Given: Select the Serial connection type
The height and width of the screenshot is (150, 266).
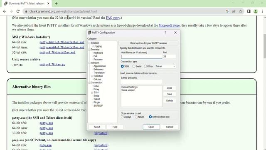Looking at the screenshot, I should coord(134,66).
